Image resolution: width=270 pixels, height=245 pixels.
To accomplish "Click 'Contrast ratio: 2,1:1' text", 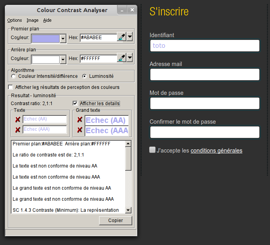I will [32, 104].
